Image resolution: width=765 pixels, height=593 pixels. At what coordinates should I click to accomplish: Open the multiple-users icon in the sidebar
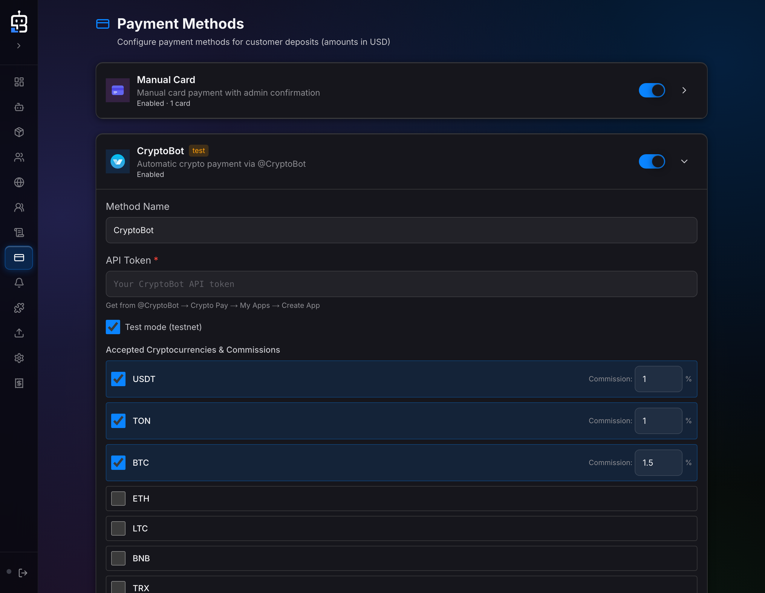point(19,157)
